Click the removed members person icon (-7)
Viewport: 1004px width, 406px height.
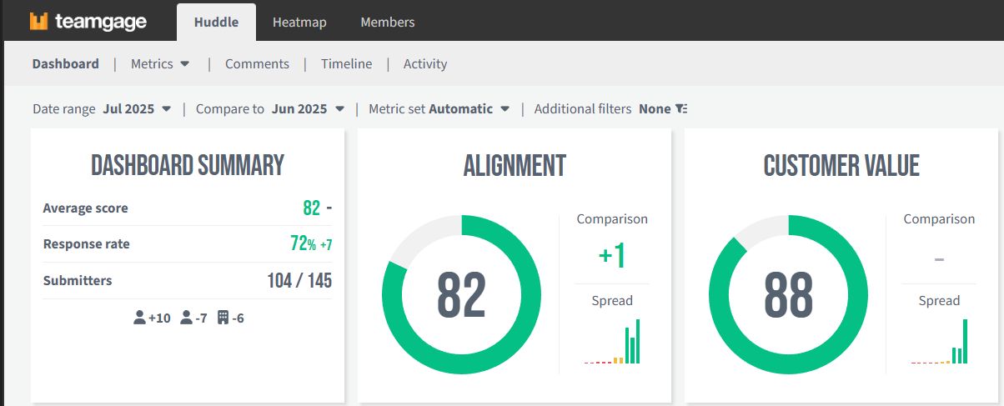[187, 318]
